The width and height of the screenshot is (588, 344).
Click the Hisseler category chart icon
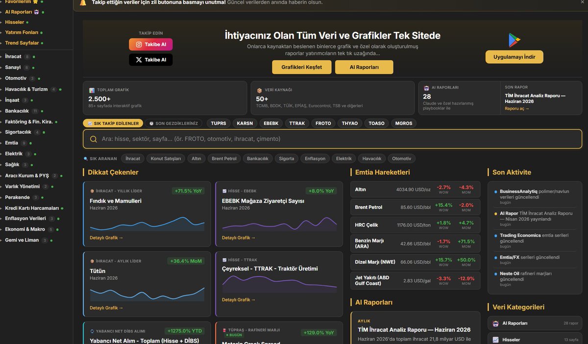(x=495, y=340)
